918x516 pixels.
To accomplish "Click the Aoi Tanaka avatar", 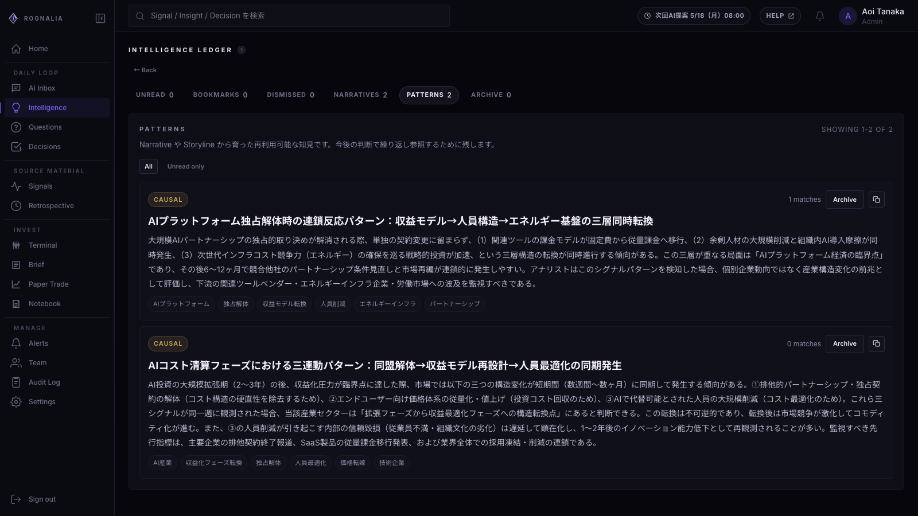I will click(848, 16).
